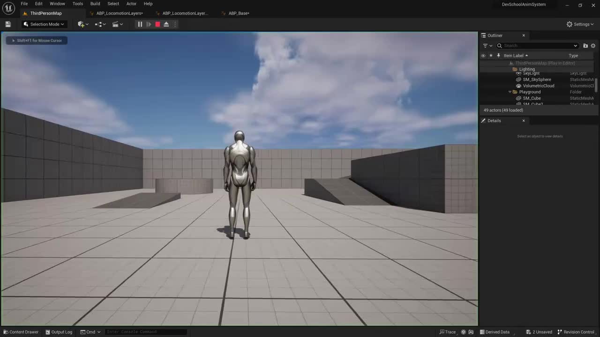600x337 pixels.
Task: Click the 2 Unsaved indicator
Action: (x=539, y=332)
